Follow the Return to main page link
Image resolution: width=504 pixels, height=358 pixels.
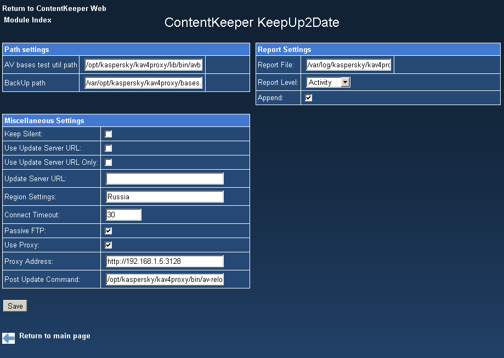pyautogui.click(x=55, y=336)
